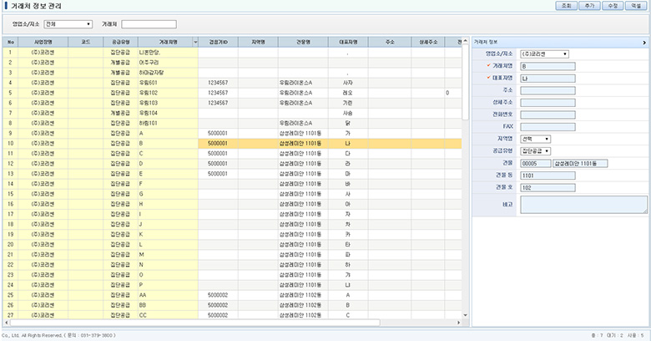Open the 거래처명 column filter arrow
Image resolution: width=651 pixels, height=341 pixels.
coord(194,41)
